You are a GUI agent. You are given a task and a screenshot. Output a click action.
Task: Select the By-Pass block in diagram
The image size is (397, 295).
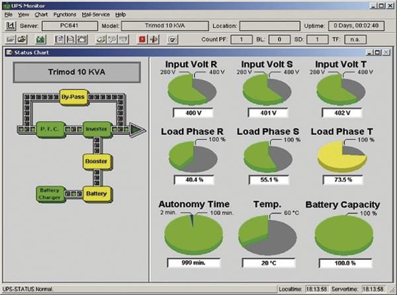point(74,97)
